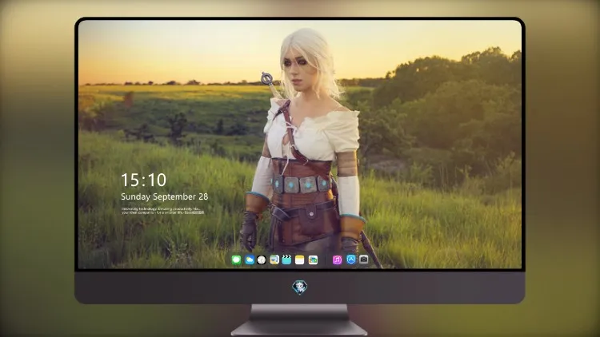The image size is (600, 337).
Task: Open the Wallet cards app icon
Action: (313, 260)
